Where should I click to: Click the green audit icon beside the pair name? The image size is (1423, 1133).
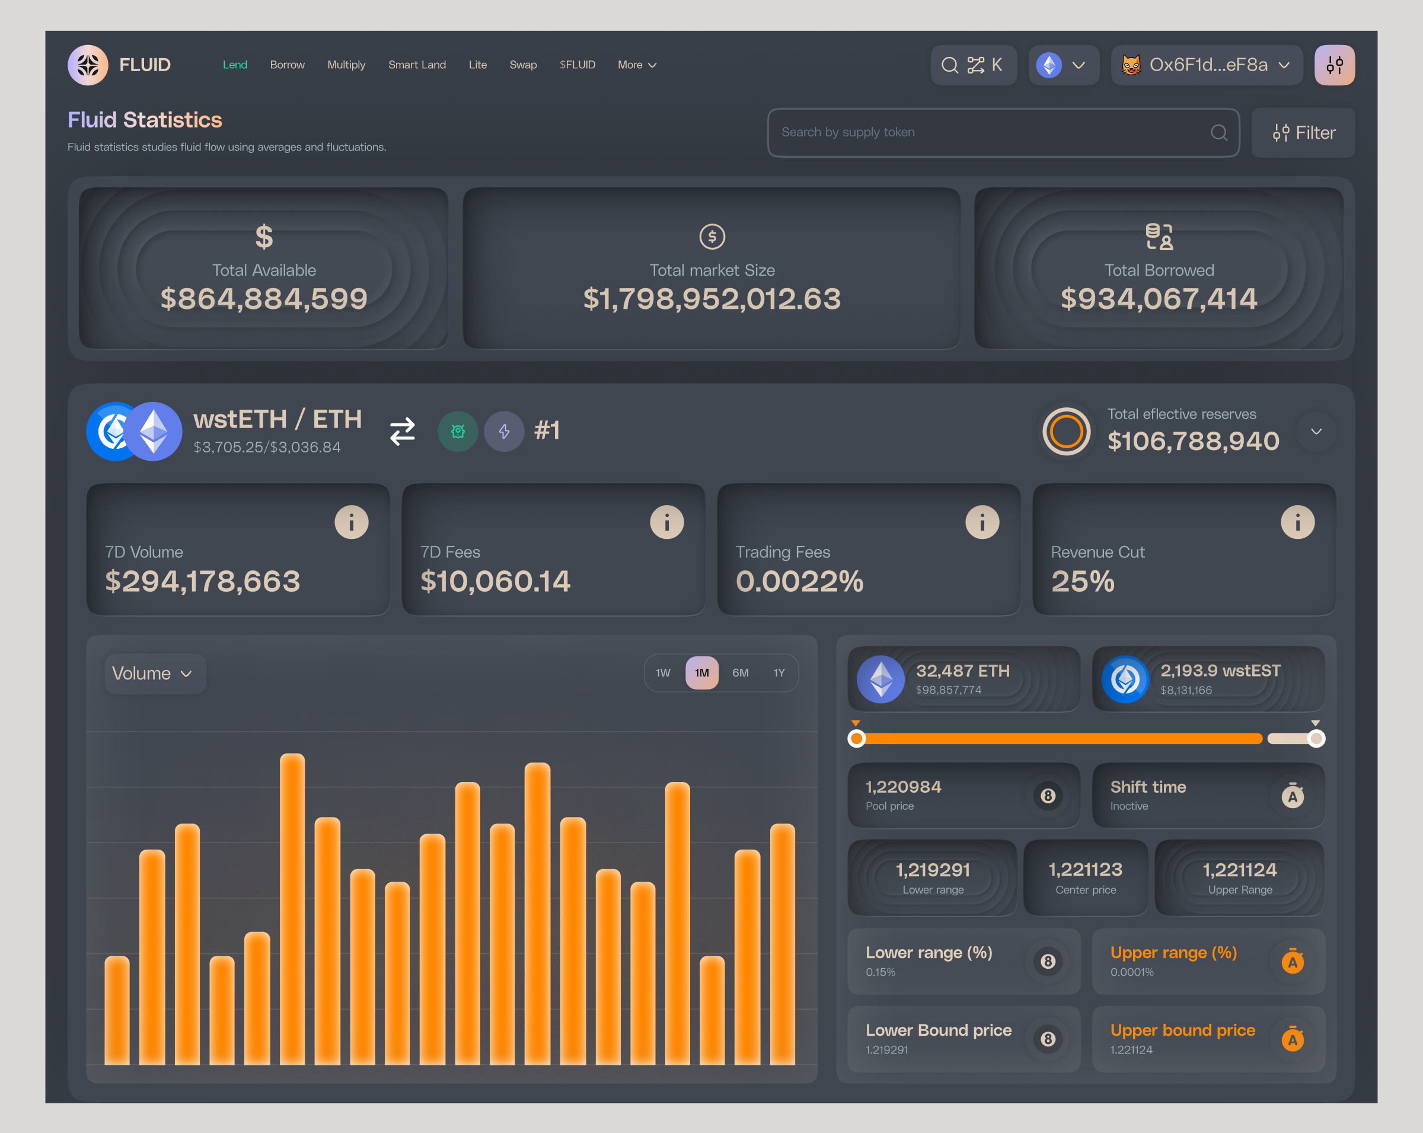click(x=458, y=431)
